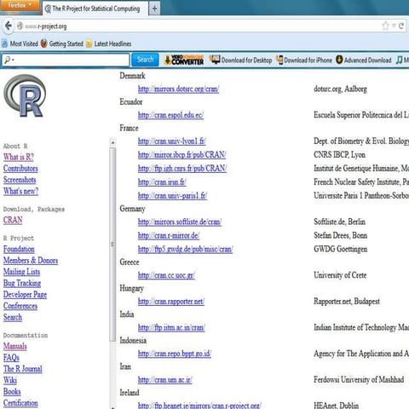Open cran.rapporter.net Hungary mirror

click(171, 302)
